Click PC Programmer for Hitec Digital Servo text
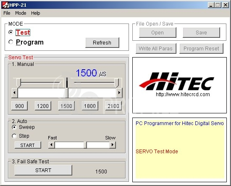The height and width of the screenshot is (186, 231). pyautogui.click(x=180, y=123)
